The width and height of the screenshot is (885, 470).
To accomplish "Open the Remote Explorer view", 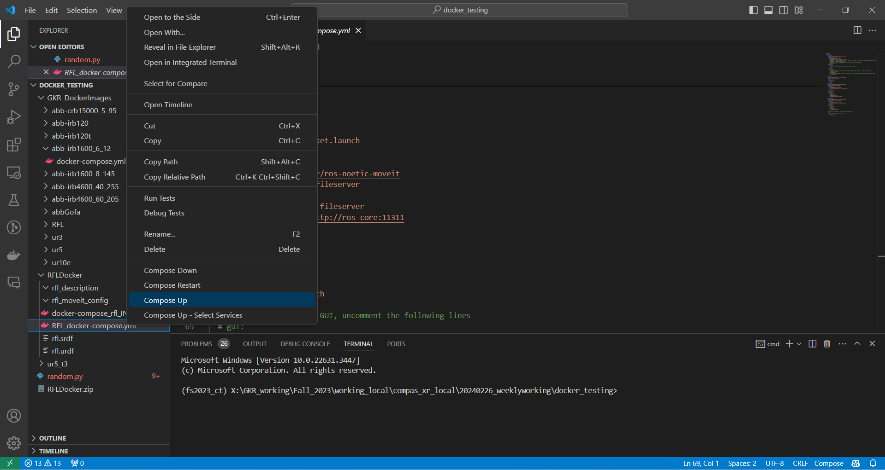I will click(x=14, y=173).
